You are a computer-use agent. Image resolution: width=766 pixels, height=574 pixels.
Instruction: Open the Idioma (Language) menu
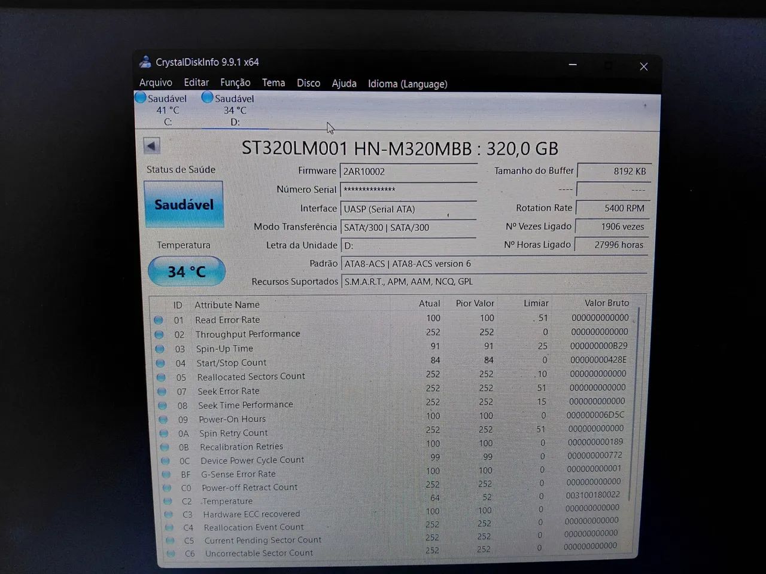[408, 84]
